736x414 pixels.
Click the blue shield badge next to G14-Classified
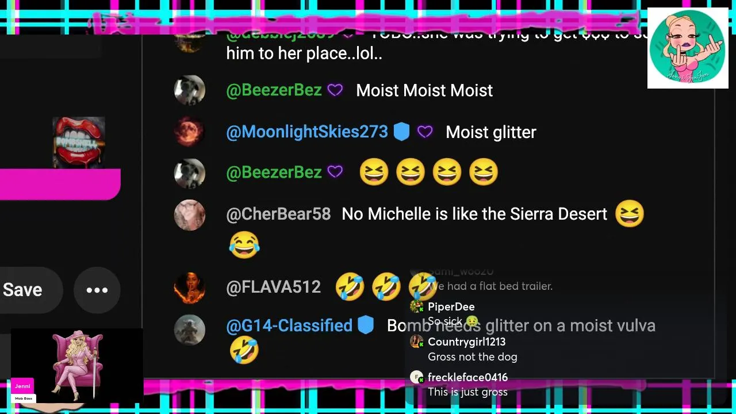[x=366, y=325]
